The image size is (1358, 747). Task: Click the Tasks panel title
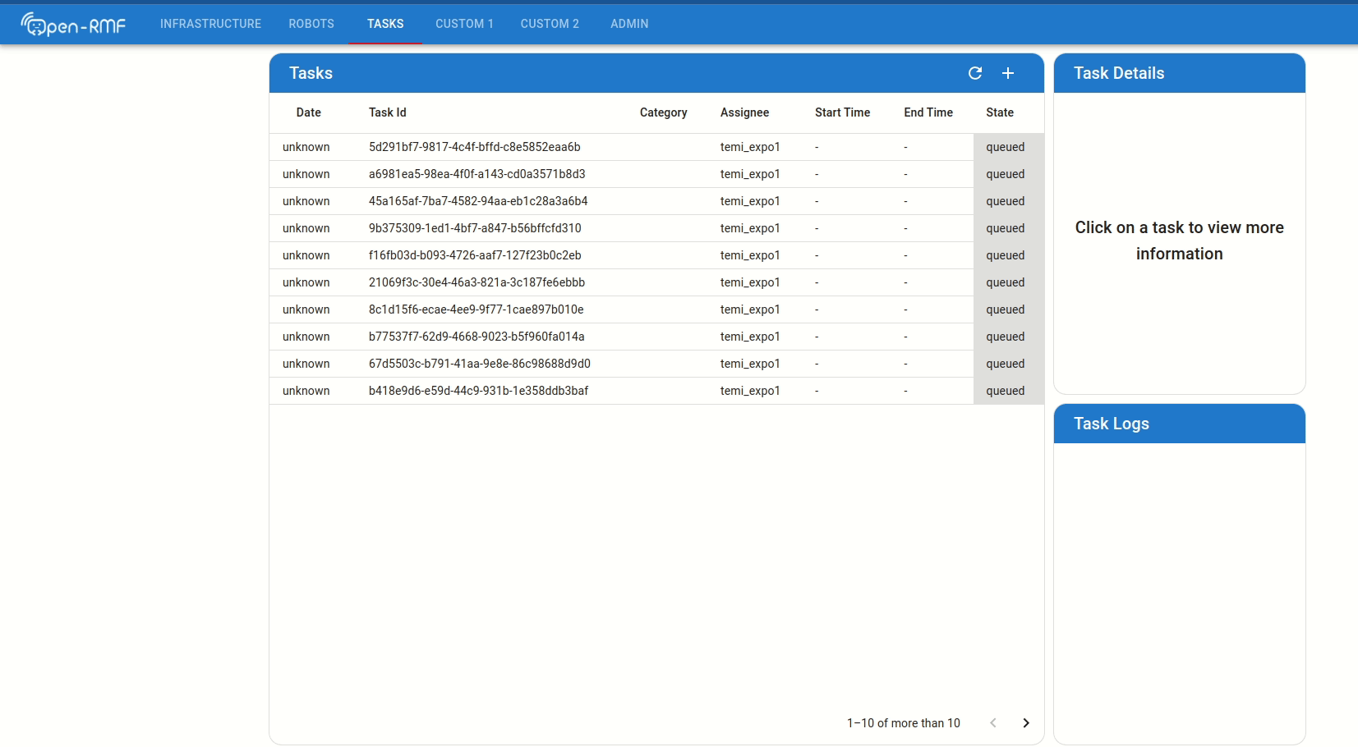[311, 73]
